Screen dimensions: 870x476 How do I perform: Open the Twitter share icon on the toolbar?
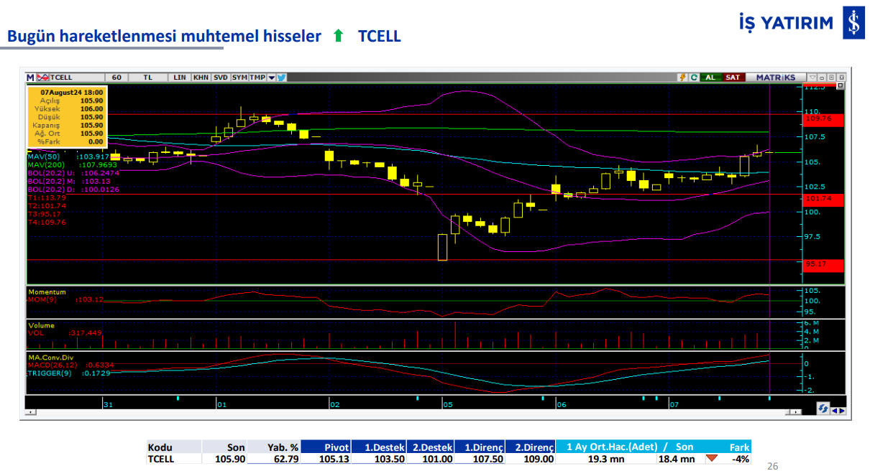pos(282,77)
